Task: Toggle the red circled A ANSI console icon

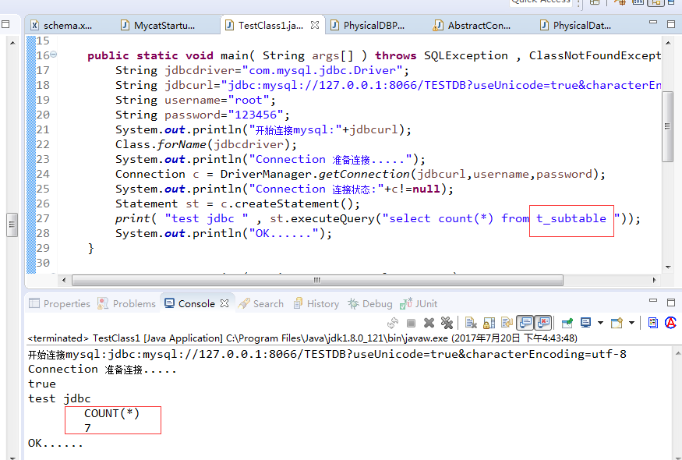Action: pyautogui.click(x=670, y=323)
